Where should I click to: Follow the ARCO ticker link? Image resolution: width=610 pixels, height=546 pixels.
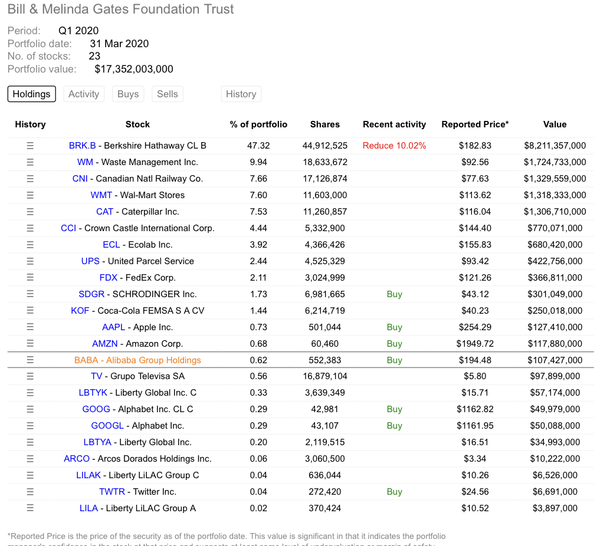[x=77, y=459]
